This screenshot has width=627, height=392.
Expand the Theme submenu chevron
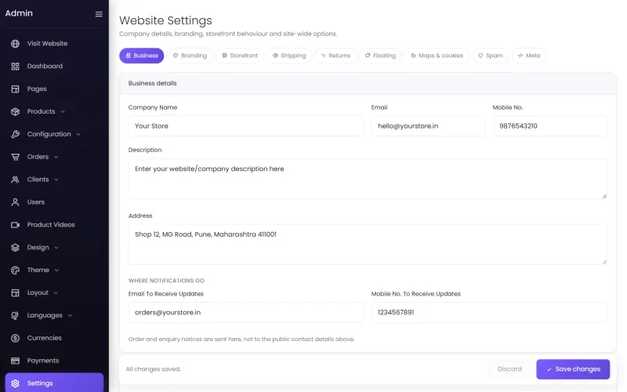tap(56, 270)
